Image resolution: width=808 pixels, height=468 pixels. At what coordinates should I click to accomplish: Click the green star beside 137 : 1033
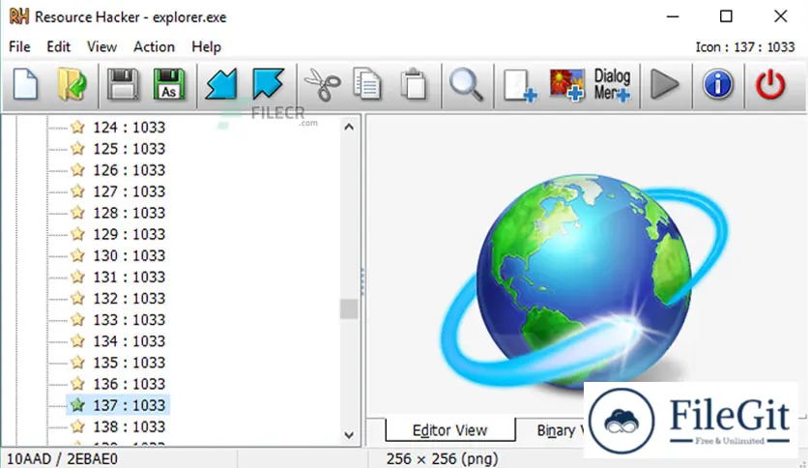tap(78, 405)
